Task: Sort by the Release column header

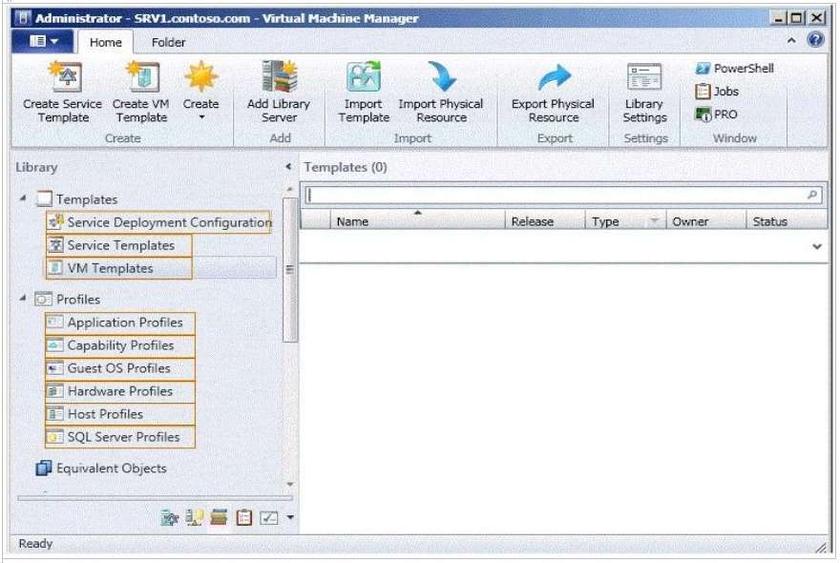Action: pyautogui.click(x=545, y=221)
